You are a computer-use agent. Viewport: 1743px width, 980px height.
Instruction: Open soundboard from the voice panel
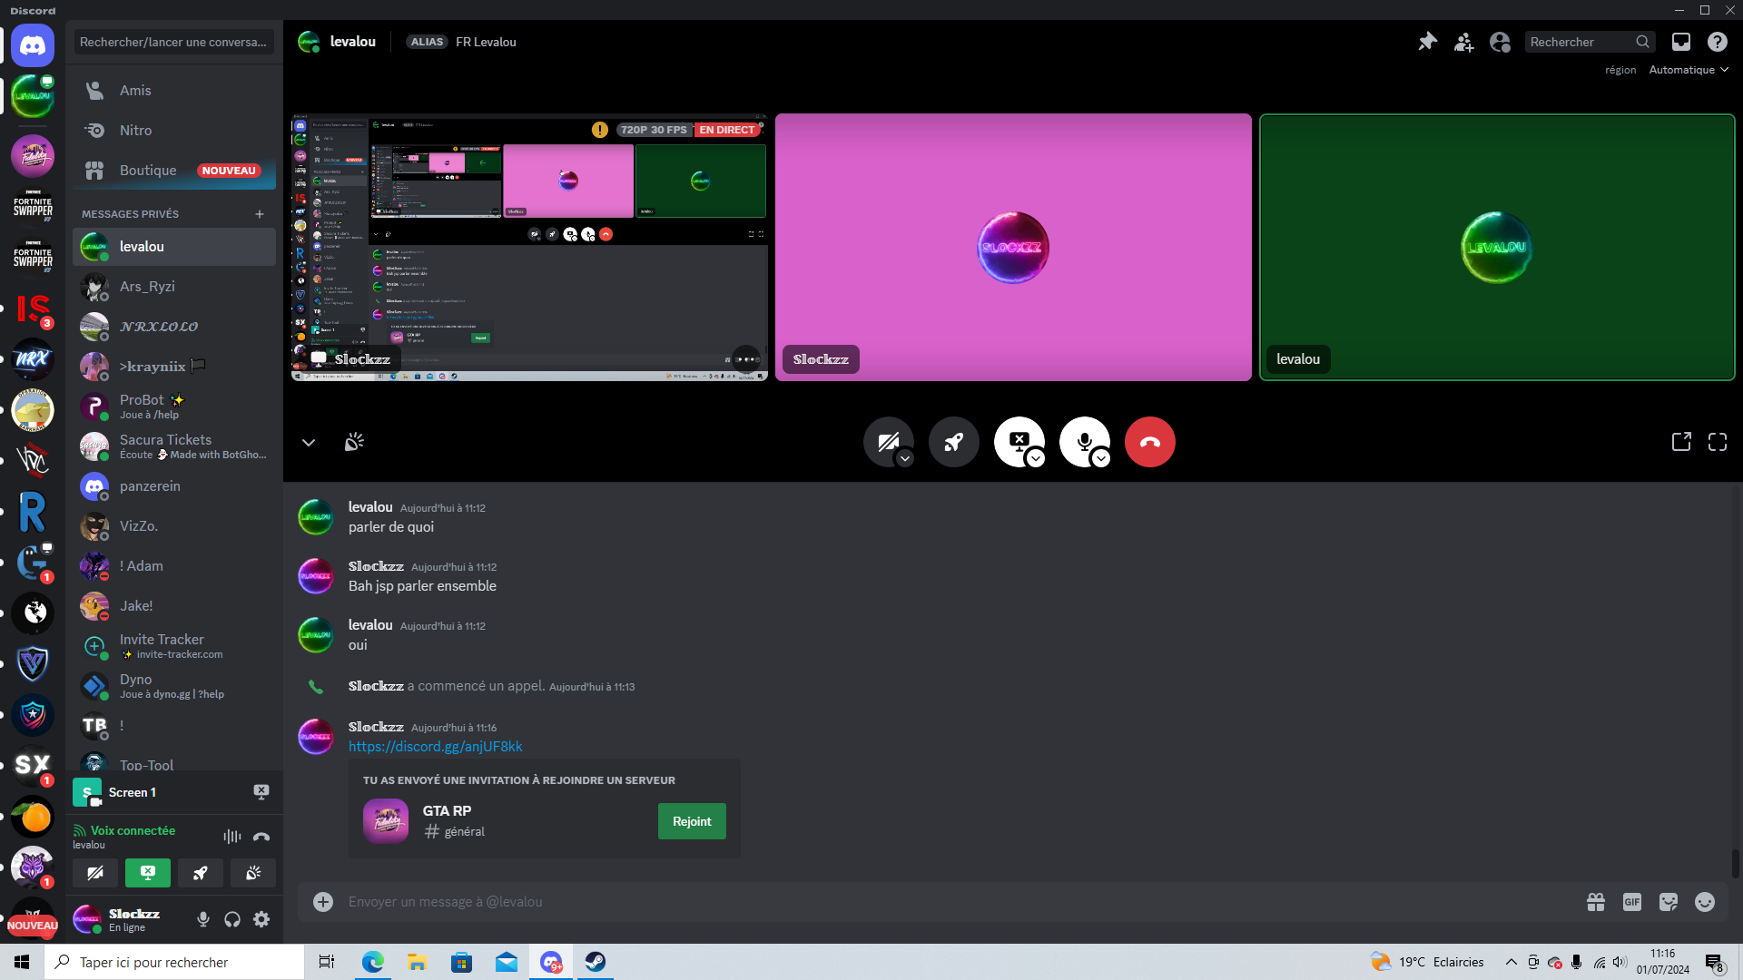pos(253,873)
